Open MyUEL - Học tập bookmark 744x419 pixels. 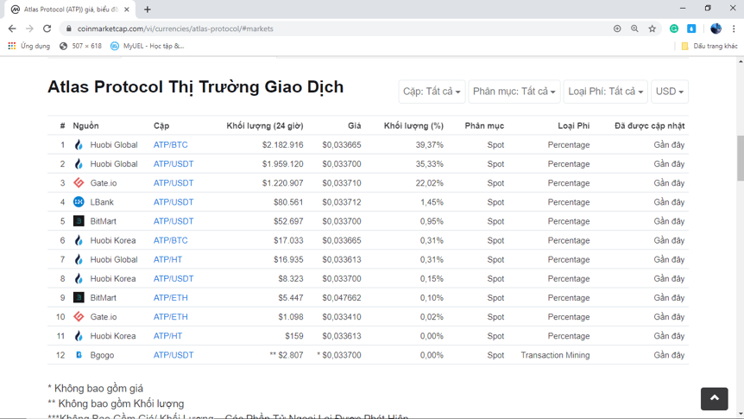[x=147, y=46]
